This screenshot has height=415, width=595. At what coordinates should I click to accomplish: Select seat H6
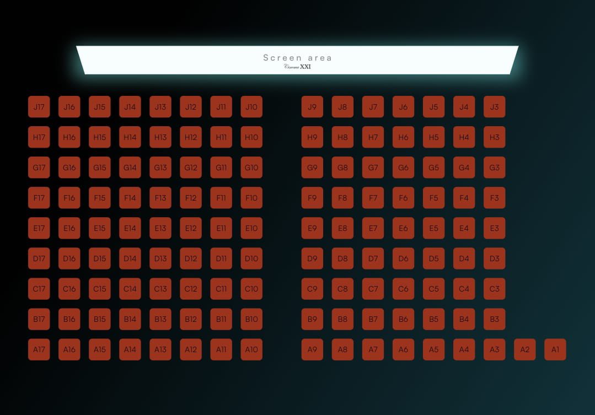point(403,137)
